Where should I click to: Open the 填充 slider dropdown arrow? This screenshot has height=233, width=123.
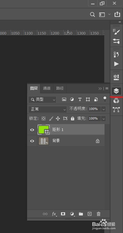103,119
